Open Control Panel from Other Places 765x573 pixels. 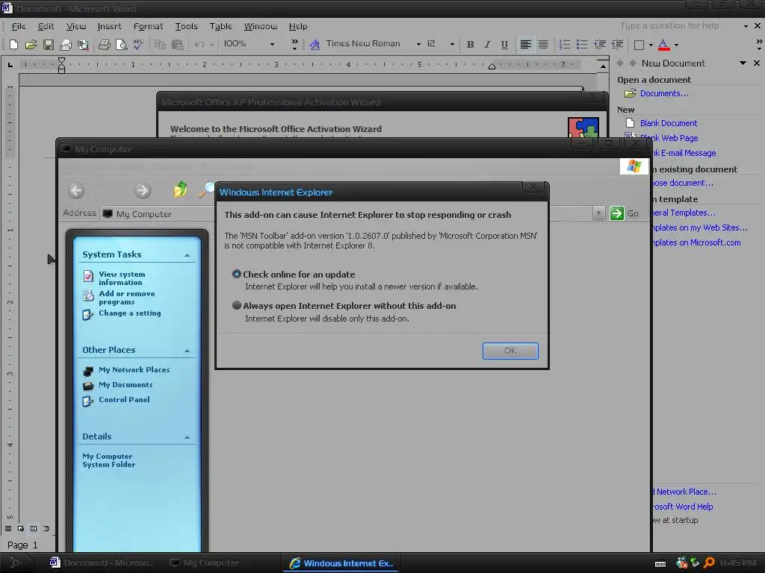coord(124,400)
